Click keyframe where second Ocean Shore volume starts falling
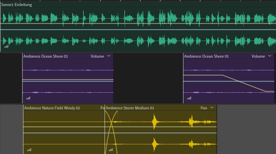Image resolution: width=276 pixels, height=154 pixels. pos(222,75)
